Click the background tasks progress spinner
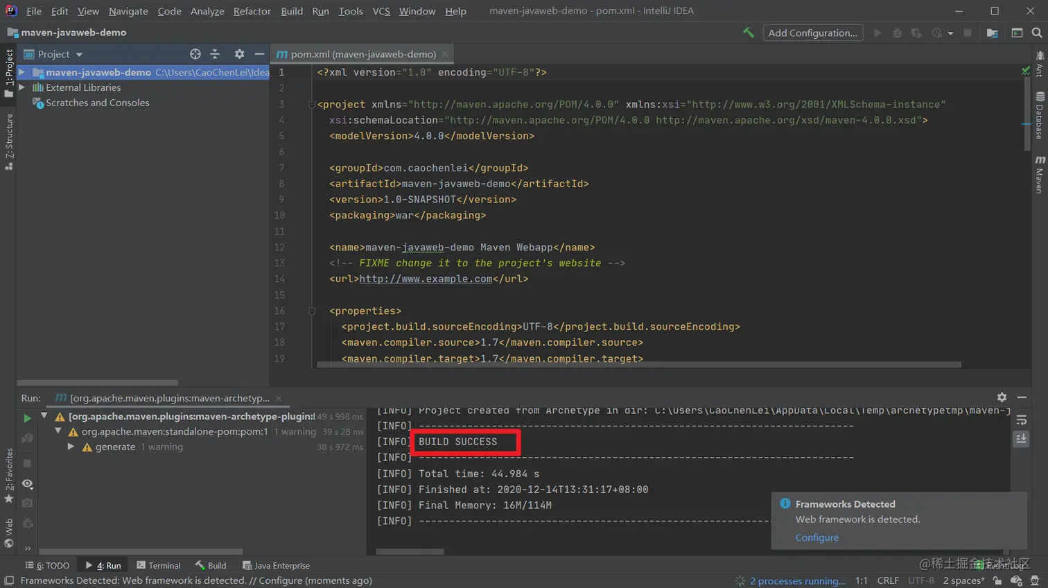Screen dimensions: 1048x588 click(740, 580)
